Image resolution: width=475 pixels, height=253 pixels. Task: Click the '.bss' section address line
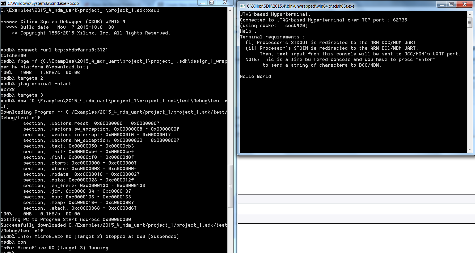(77, 197)
